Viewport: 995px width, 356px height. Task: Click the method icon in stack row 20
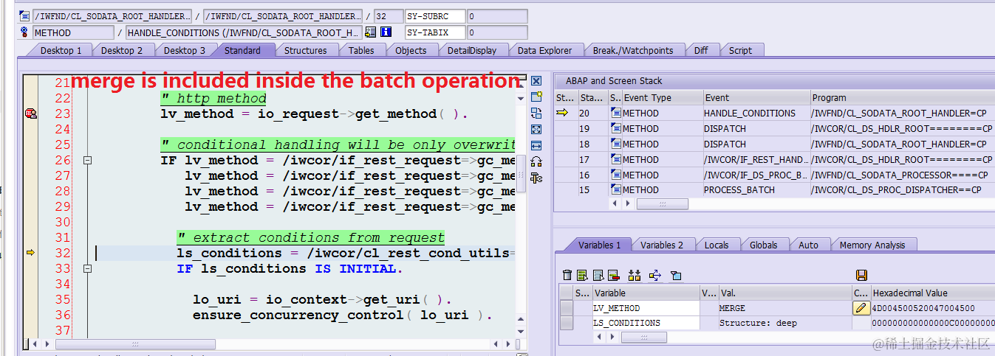616,113
